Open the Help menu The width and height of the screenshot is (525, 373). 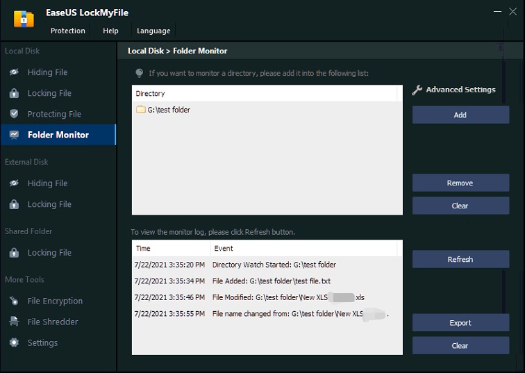click(110, 31)
